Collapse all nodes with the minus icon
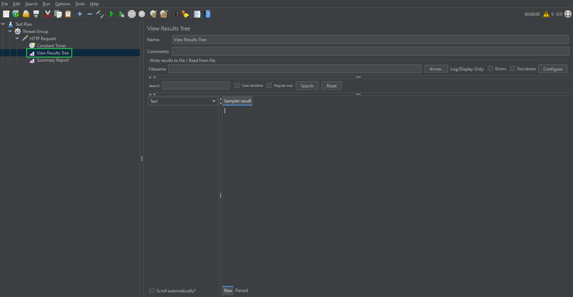This screenshot has width=573, height=297. click(x=90, y=14)
